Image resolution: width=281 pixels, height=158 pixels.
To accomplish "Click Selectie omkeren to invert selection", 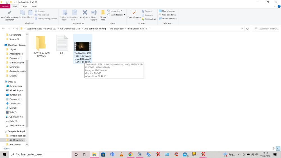I will tap(167, 19).
